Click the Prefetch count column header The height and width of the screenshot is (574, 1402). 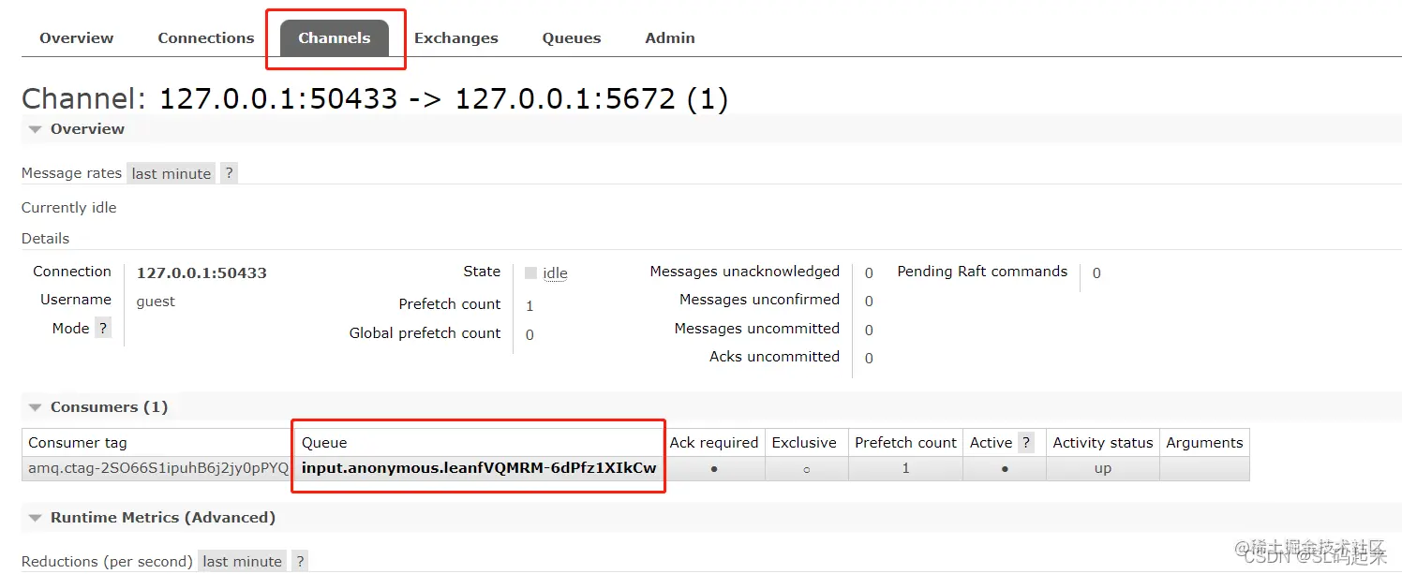905,443
